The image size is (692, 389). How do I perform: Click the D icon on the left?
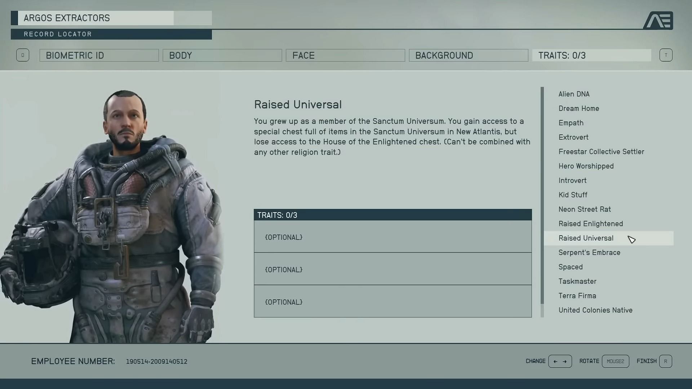22,55
